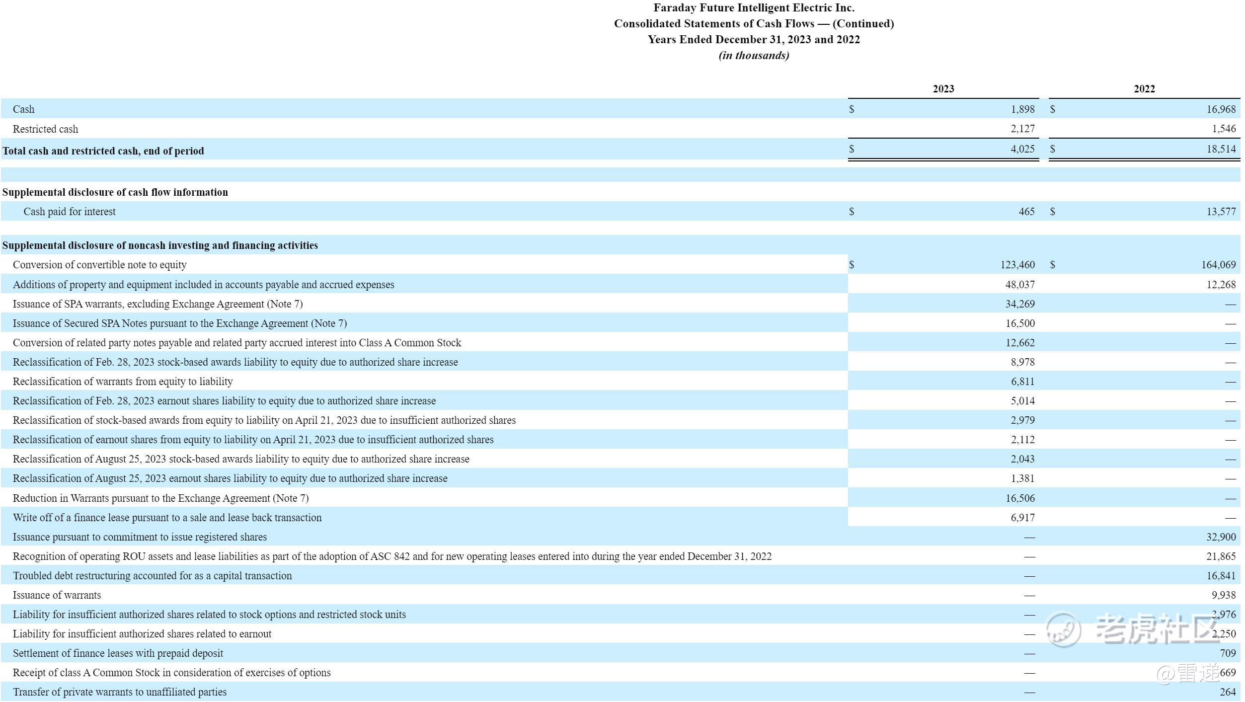Click 'Cash paid for interest' row label

pyautogui.click(x=70, y=212)
